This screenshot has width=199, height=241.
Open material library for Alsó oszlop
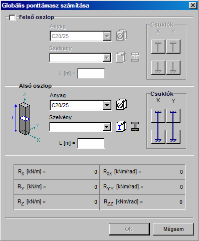tap(121, 105)
